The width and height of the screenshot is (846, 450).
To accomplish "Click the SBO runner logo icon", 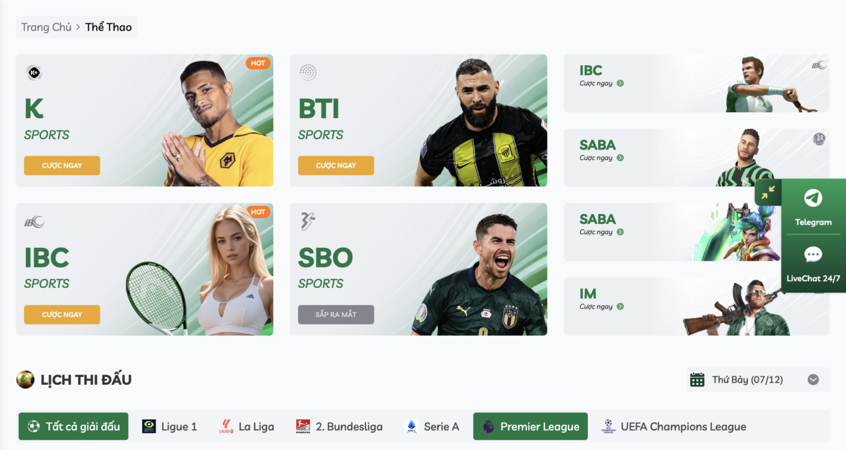I will (x=308, y=221).
